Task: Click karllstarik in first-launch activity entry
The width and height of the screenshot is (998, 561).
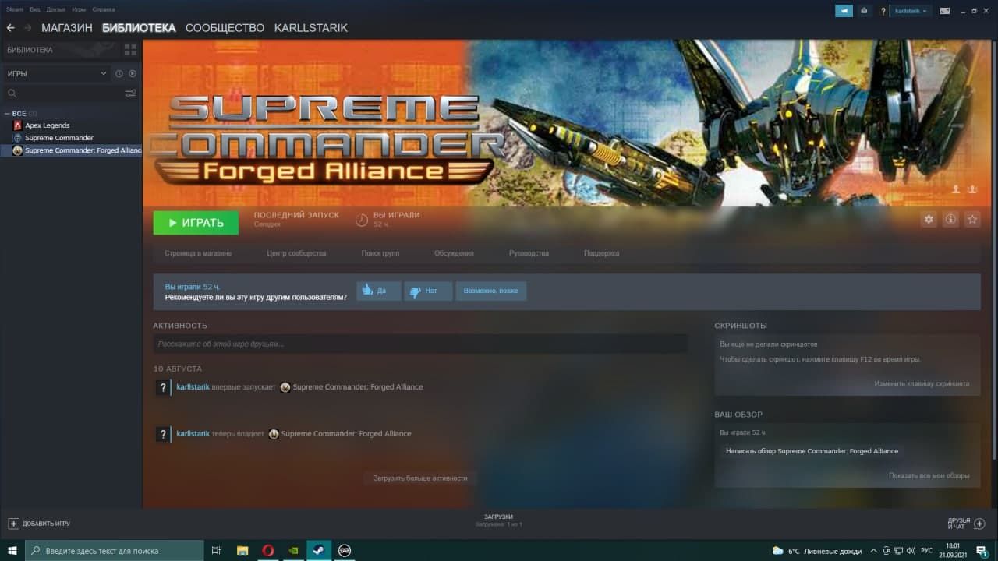Action: coord(193,387)
